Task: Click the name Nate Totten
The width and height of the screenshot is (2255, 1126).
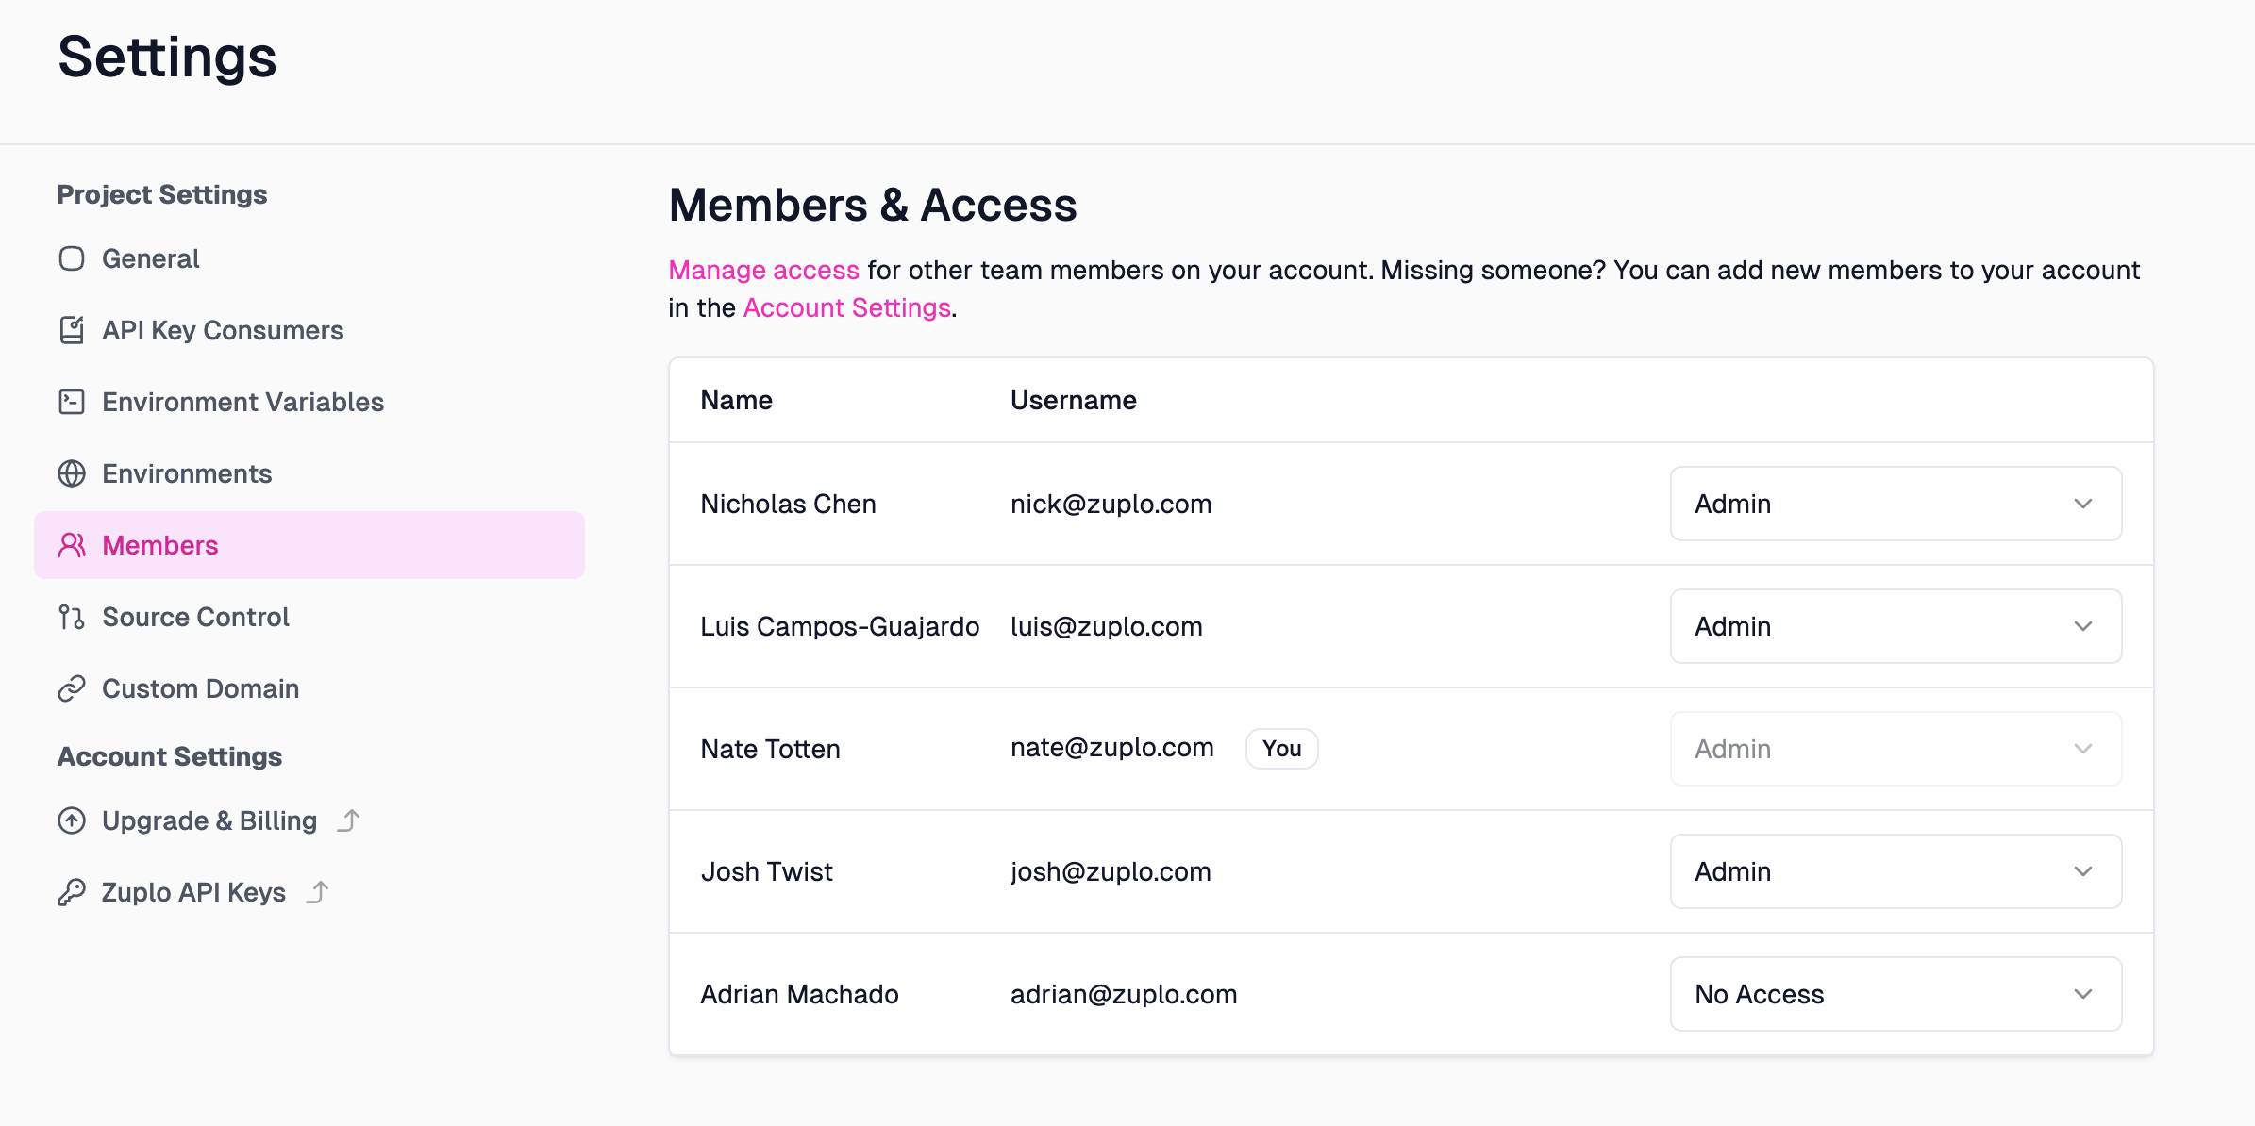Action: pos(770,749)
